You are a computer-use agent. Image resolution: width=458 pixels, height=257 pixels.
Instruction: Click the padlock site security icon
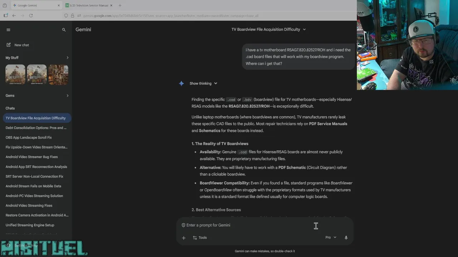73,16
